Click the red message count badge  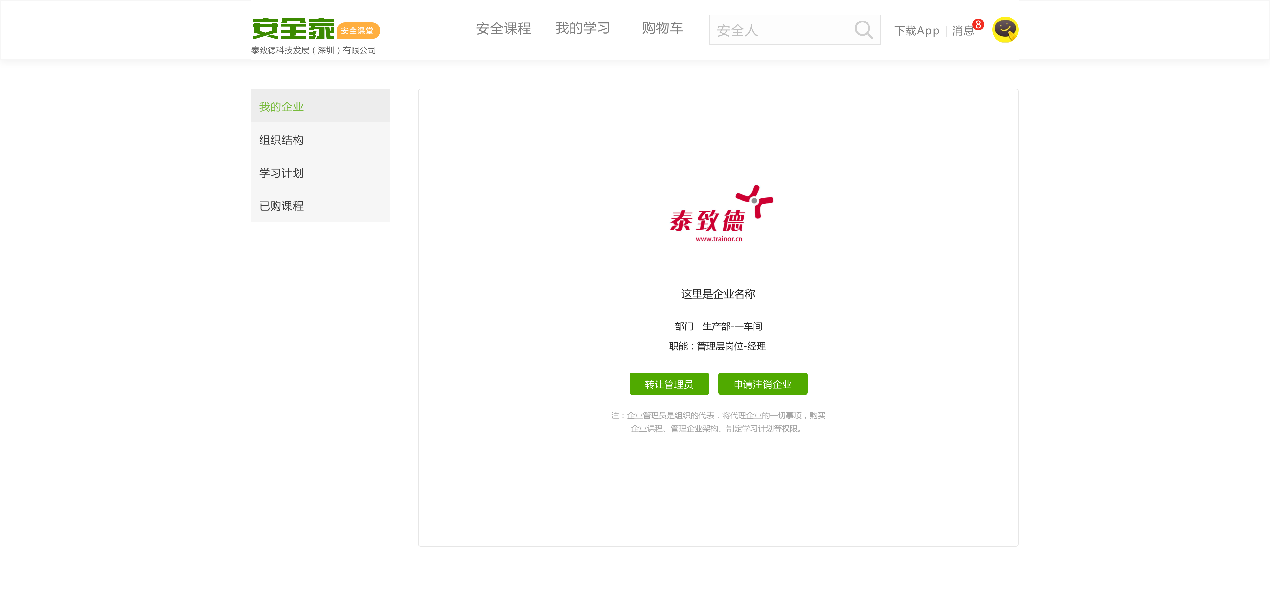tap(978, 24)
